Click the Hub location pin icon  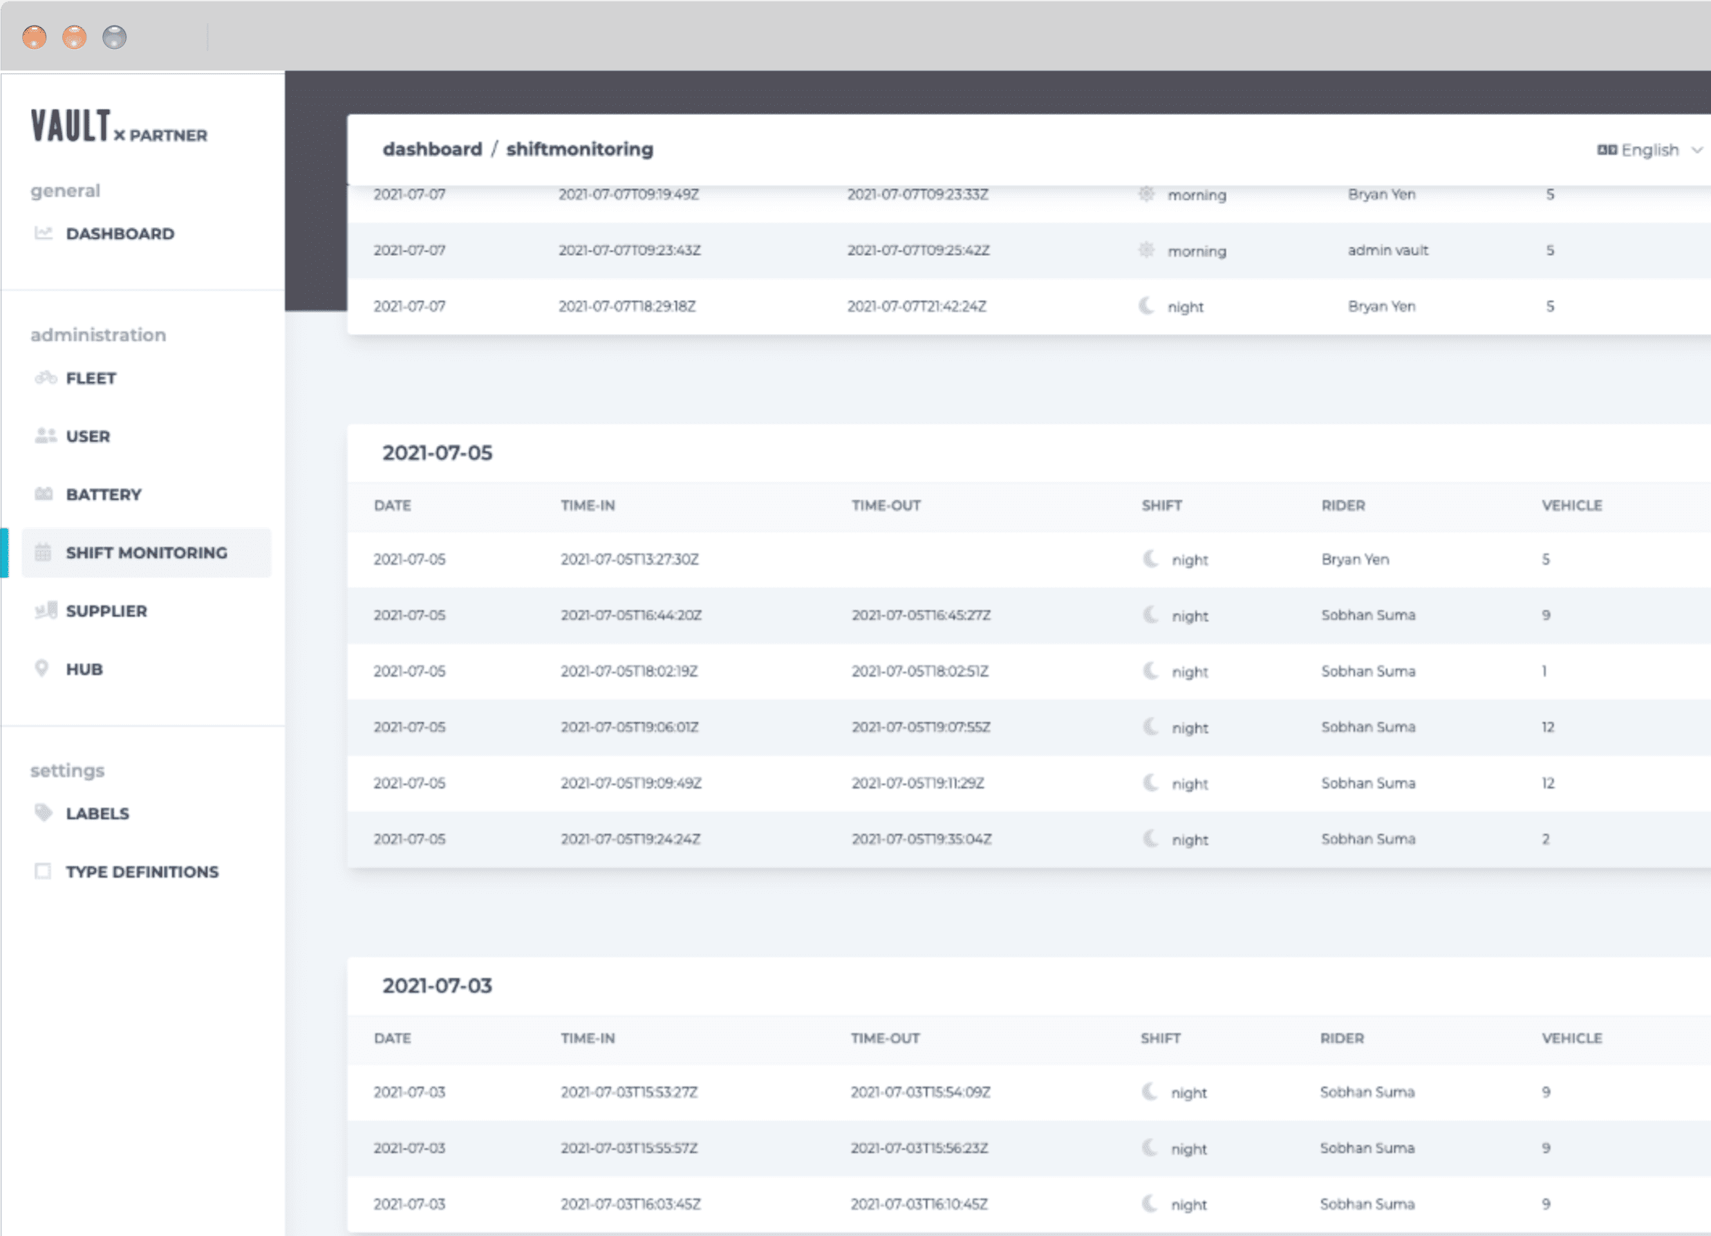42,669
